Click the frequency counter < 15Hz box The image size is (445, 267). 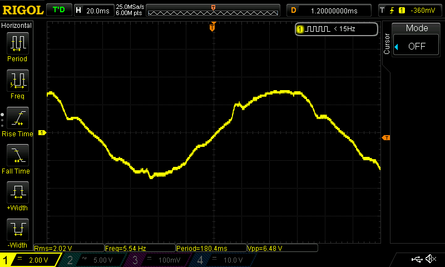click(x=337, y=29)
